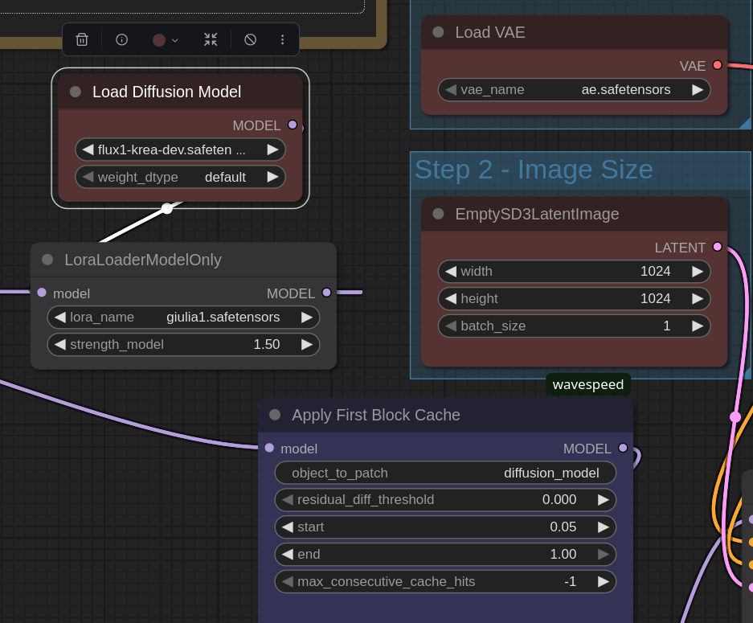The width and height of the screenshot is (753, 623).
Task: Collapse the selected node using toolbar icon
Action: 211,39
